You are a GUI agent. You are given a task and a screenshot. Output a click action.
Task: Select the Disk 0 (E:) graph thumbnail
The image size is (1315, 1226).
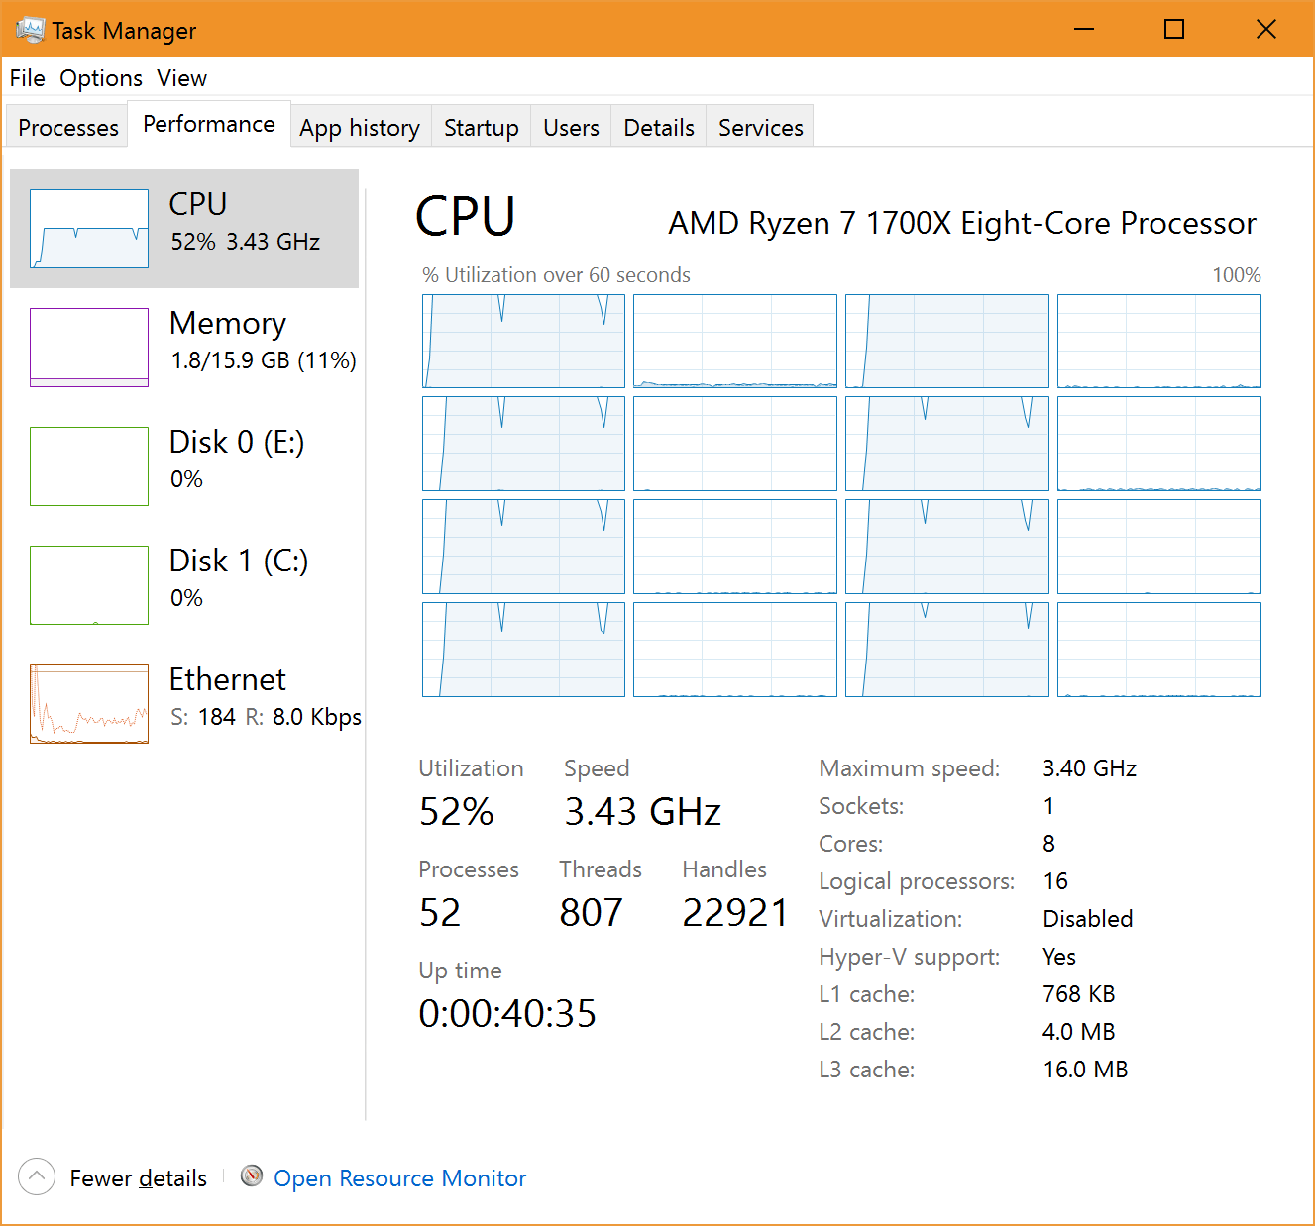[x=89, y=466]
